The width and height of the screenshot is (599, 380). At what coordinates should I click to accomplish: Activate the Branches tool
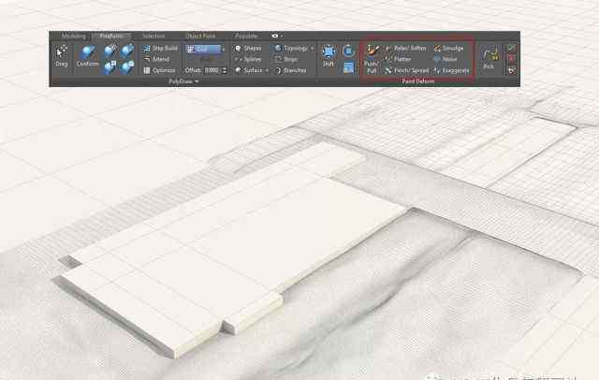tap(290, 70)
